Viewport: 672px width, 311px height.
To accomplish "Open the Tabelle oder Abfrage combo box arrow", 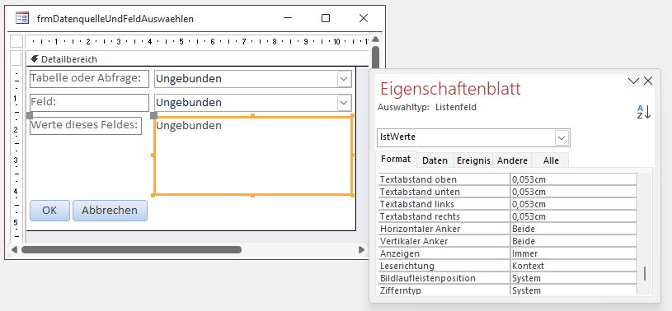I will (344, 79).
